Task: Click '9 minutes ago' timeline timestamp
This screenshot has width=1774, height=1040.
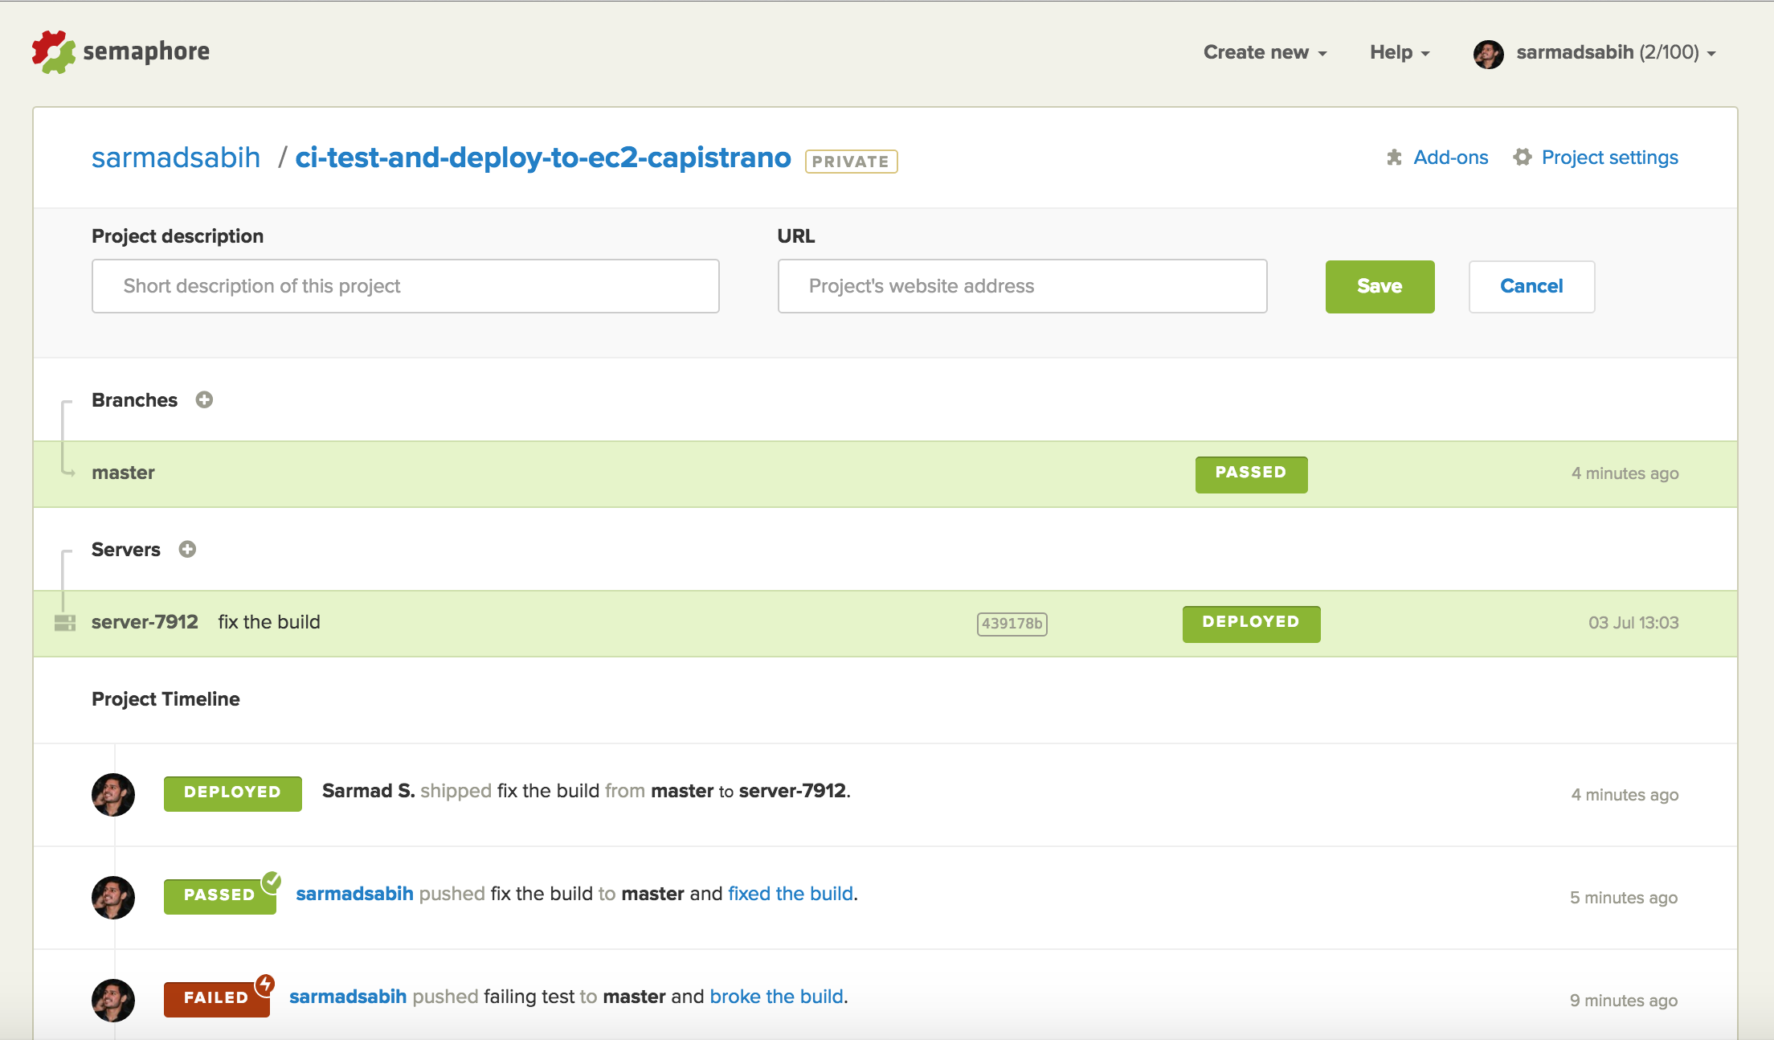Action: point(1624,1001)
